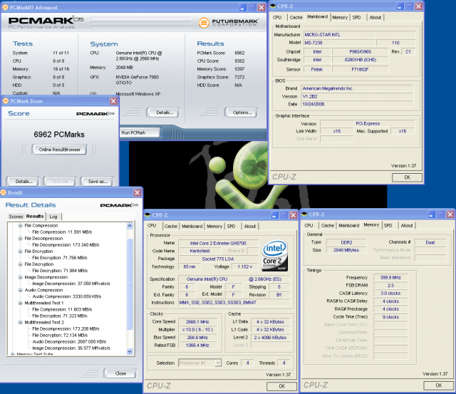The height and width of the screenshot is (394, 456).
Task: Click the CAS# Latency 3.0 clocks value
Action: 390,293
